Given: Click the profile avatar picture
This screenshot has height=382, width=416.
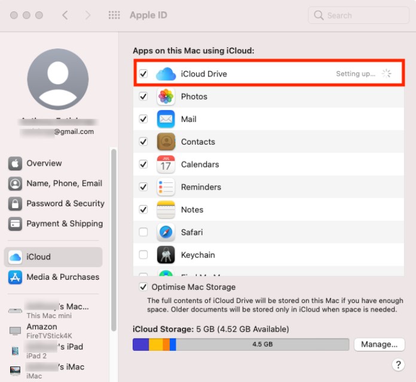Looking at the screenshot, I should 58,79.
